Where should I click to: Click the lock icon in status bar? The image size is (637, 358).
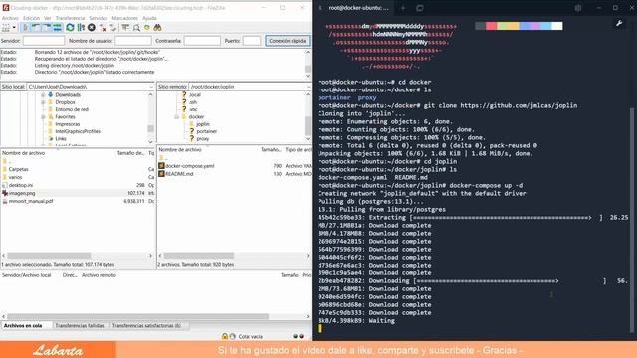click(x=225, y=336)
